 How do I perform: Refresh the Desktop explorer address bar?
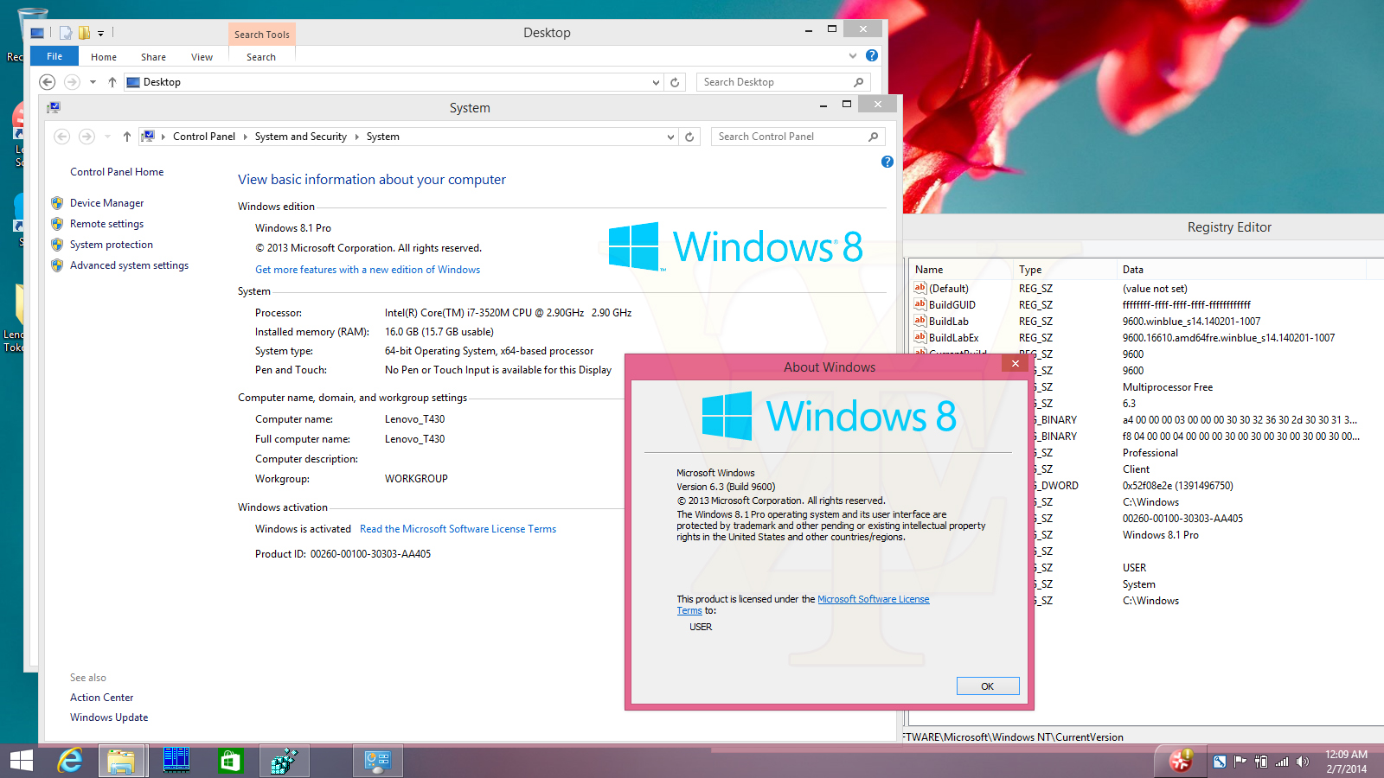pos(675,82)
